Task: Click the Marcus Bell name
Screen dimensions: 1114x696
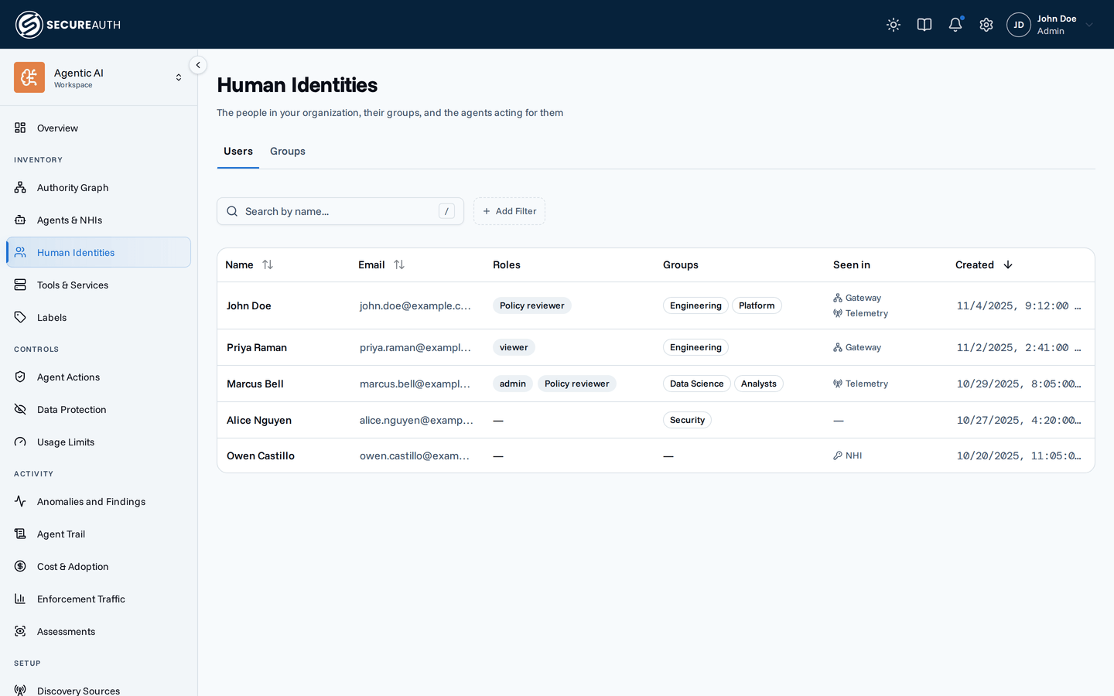Action: click(255, 384)
